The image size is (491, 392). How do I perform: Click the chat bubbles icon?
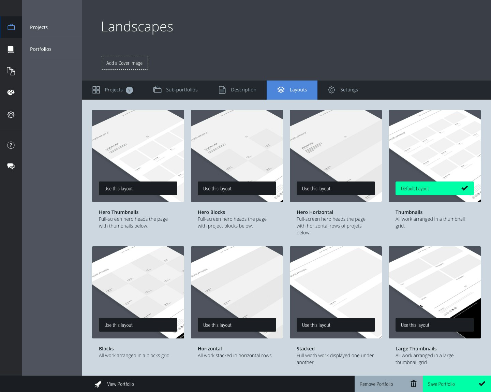click(x=11, y=166)
